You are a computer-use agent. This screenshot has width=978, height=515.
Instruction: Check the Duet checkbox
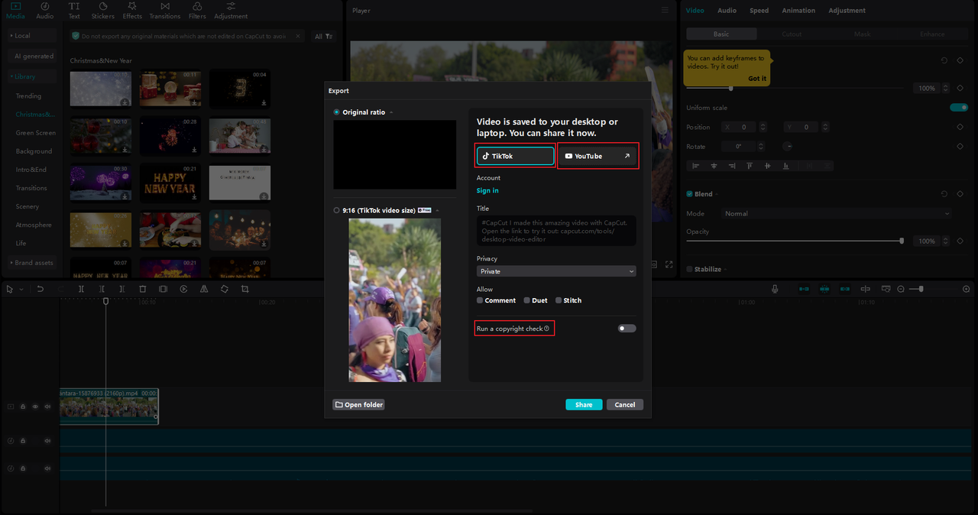tap(526, 300)
